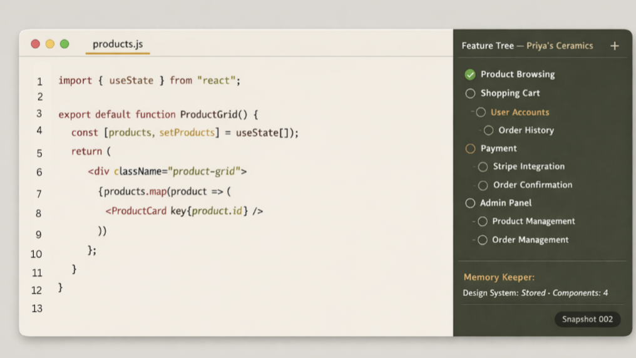Image resolution: width=636 pixels, height=358 pixels.
Task: Click the Order Management circle icon
Action: point(483,240)
